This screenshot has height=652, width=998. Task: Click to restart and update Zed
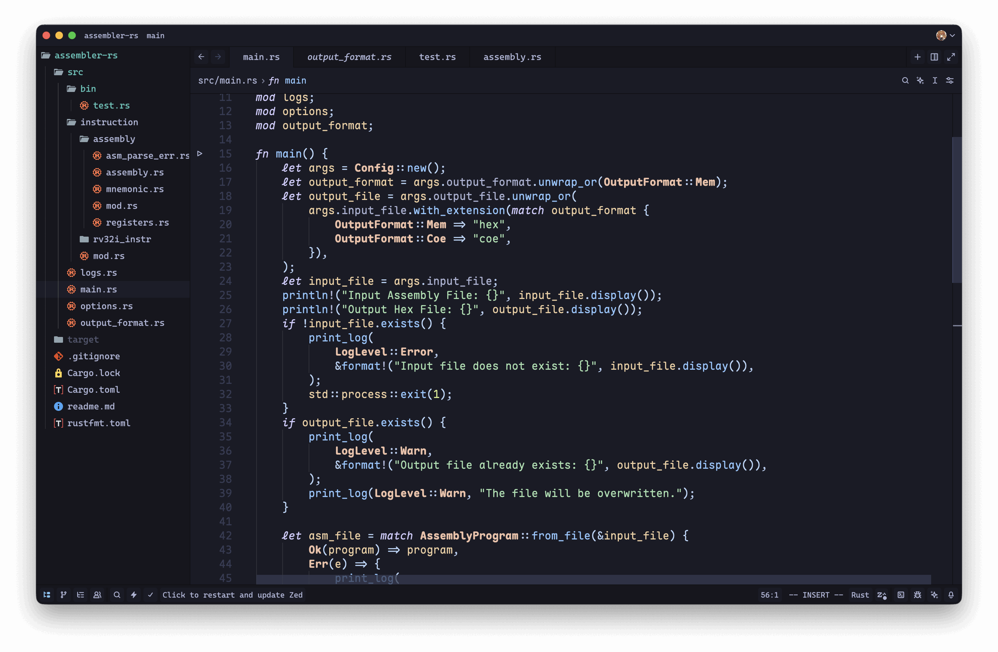[x=232, y=595]
